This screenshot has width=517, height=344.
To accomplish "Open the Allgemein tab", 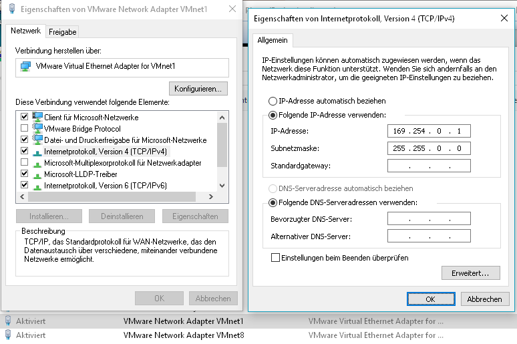I will point(273,41).
